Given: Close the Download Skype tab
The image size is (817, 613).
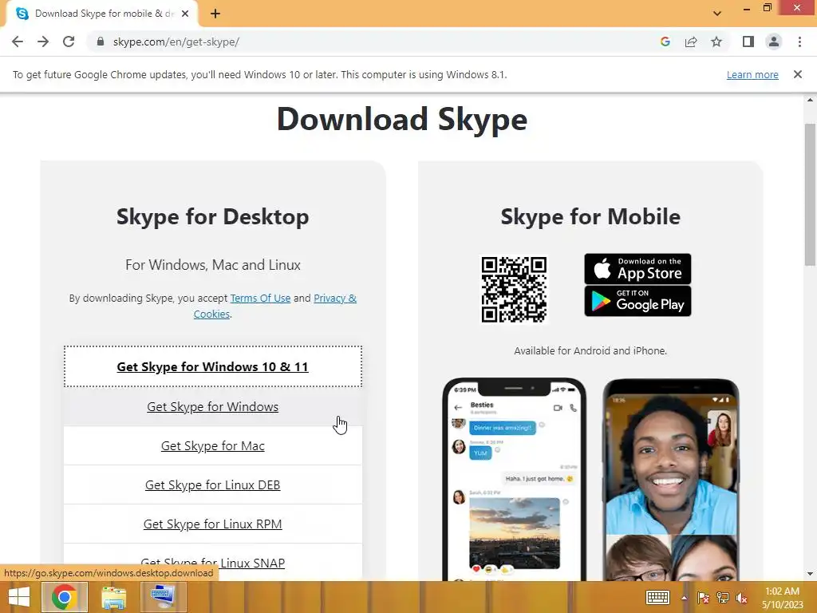Looking at the screenshot, I should [x=185, y=14].
